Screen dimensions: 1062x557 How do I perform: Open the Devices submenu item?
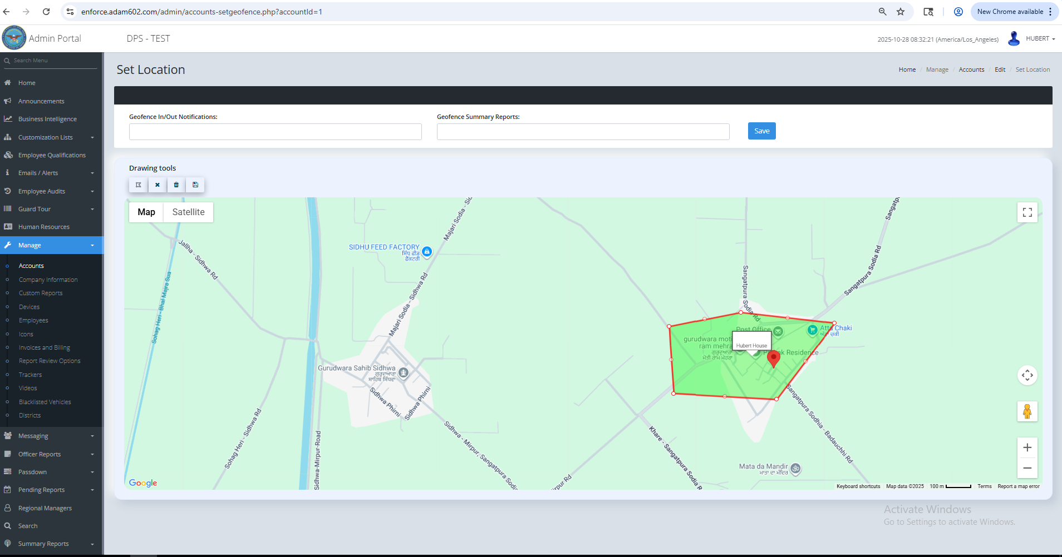tap(29, 306)
